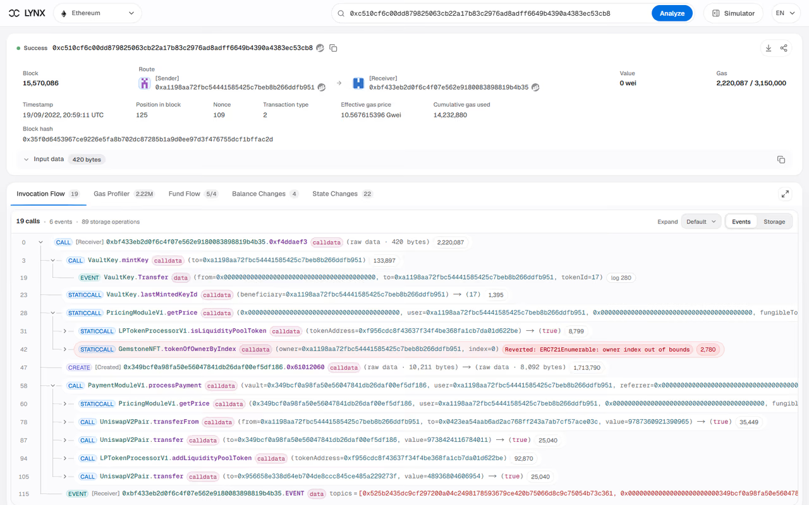
Task: Click the icon after the sender address
Action: click(x=322, y=87)
